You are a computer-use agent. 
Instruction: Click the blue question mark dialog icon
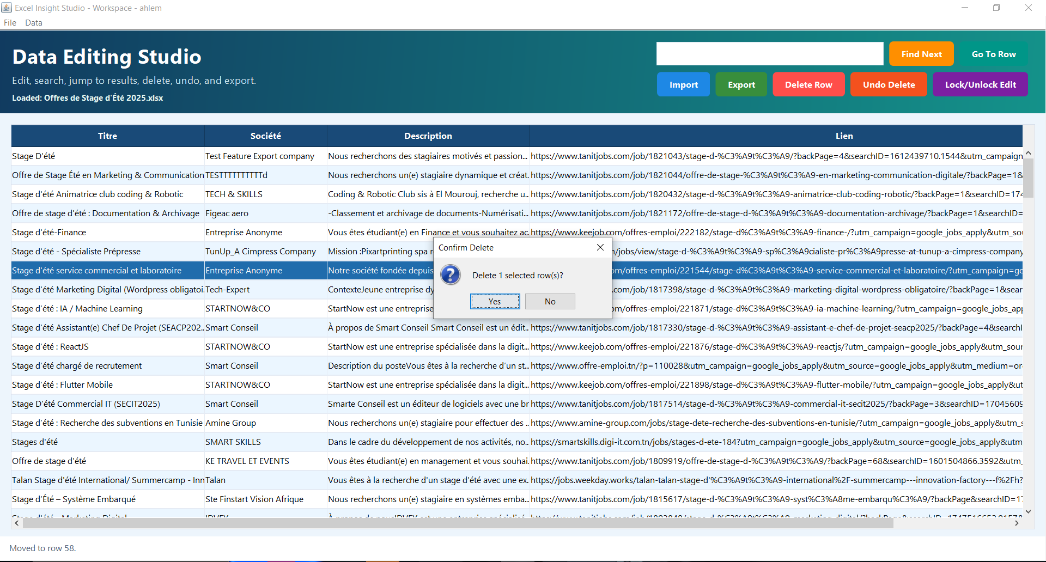click(451, 275)
